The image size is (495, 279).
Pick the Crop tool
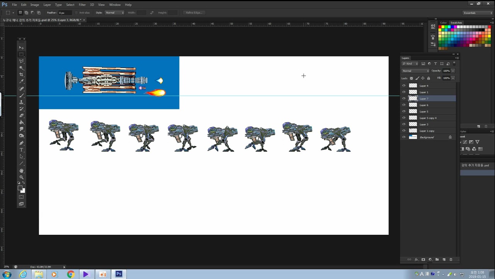pyautogui.click(x=21, y=75)
